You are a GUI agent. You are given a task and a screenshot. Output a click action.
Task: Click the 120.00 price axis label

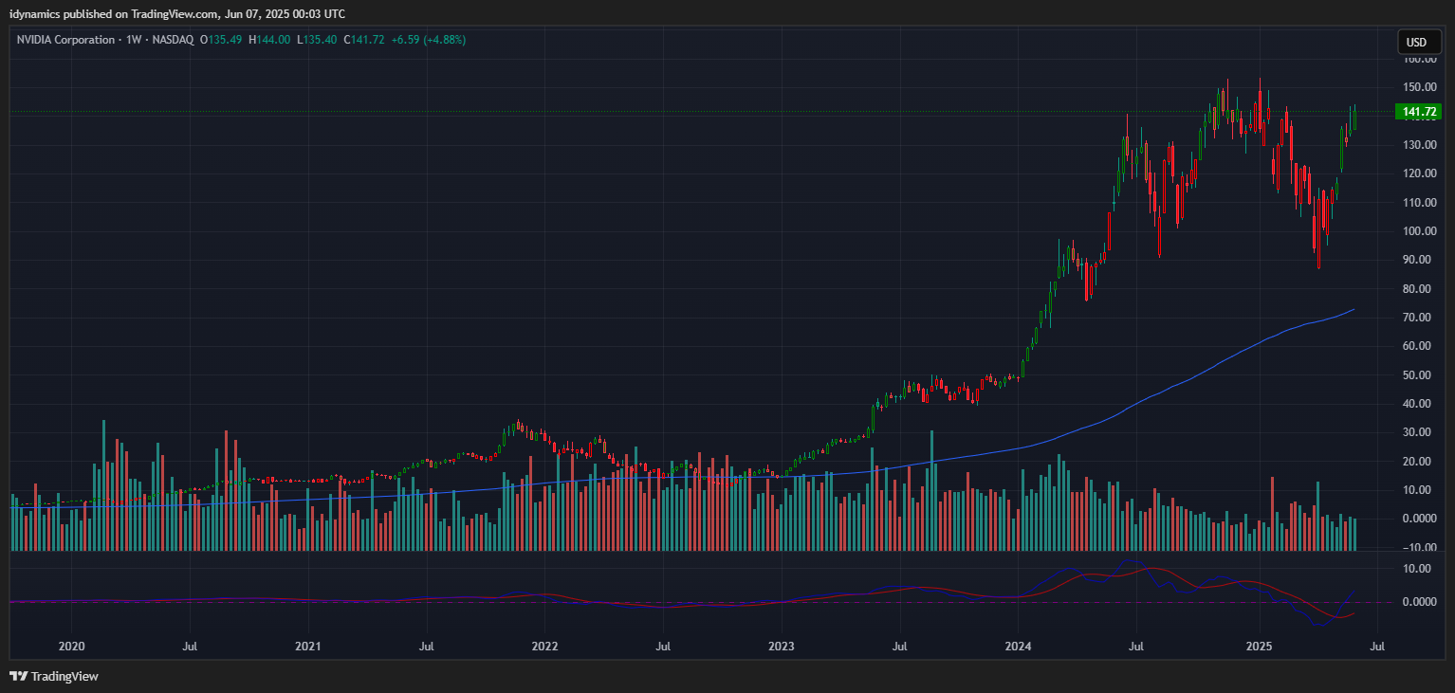click(x=1420, y=173)
